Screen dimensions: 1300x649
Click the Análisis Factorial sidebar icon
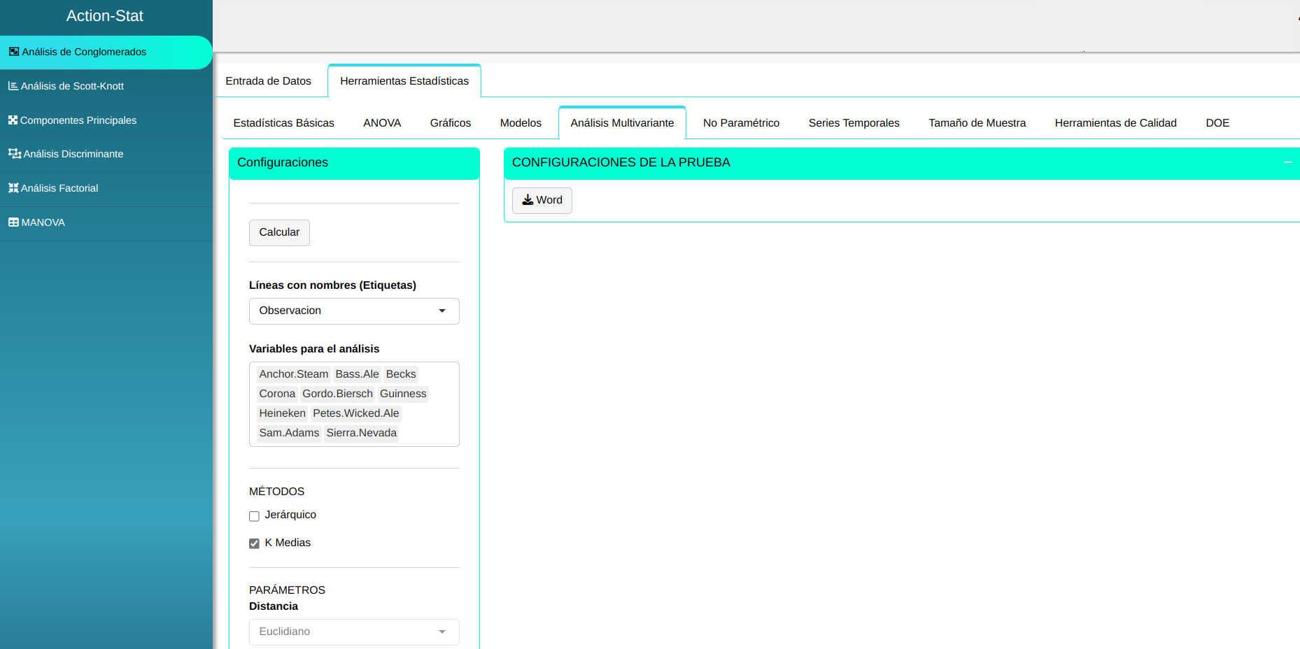tap(13, 188)
